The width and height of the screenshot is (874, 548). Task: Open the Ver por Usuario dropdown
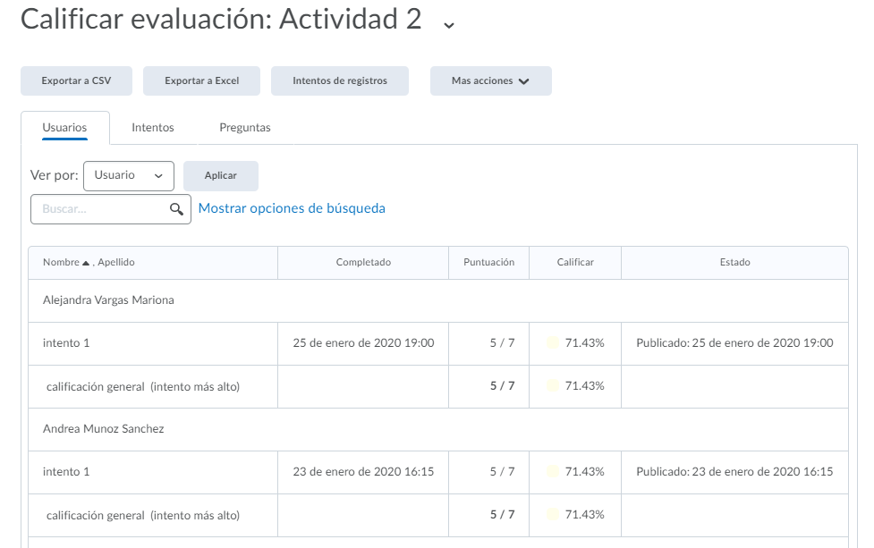128,176
